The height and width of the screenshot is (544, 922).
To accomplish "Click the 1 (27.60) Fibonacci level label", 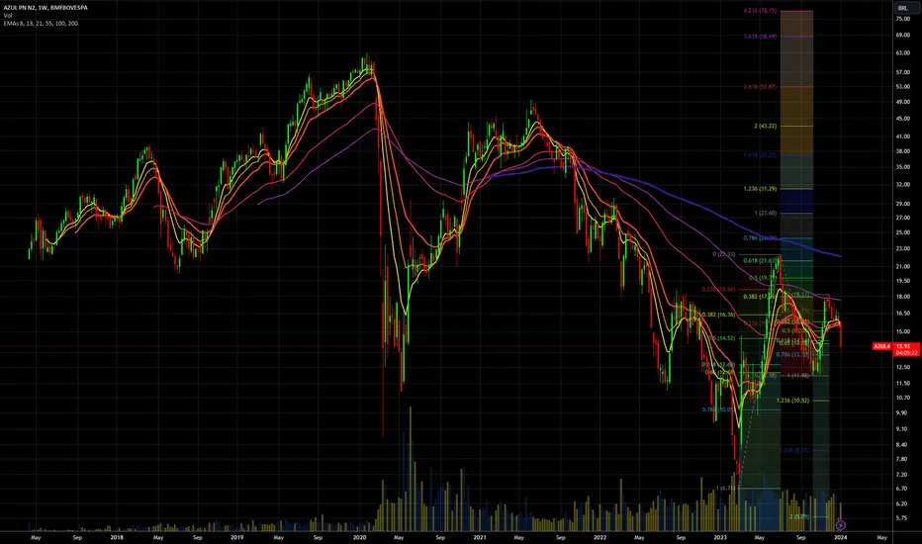I will coord(766,213).
